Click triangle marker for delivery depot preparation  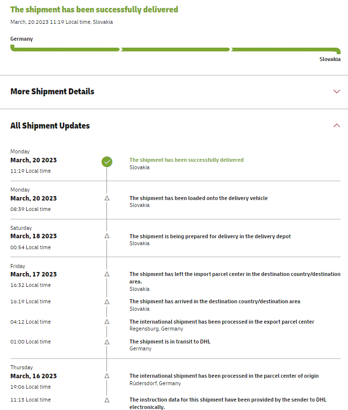click(x=107, y=236)
